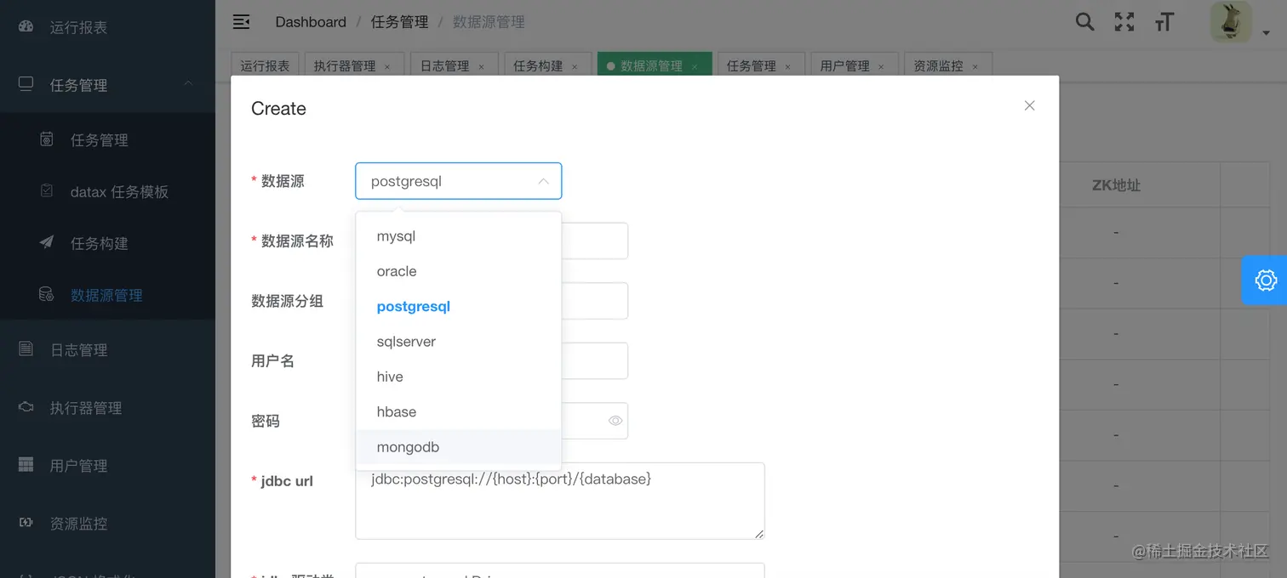This screenshot has width=1287, height=578.
Task: Open the search with the magnifier icon
Action: (x=1084, y=22)
